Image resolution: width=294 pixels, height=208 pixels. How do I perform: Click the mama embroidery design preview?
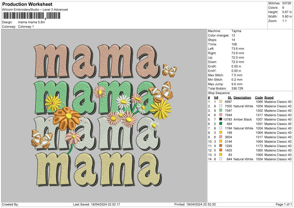[104, 115]
